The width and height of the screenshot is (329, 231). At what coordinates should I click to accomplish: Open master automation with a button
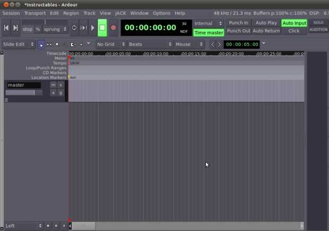(53, 93)
